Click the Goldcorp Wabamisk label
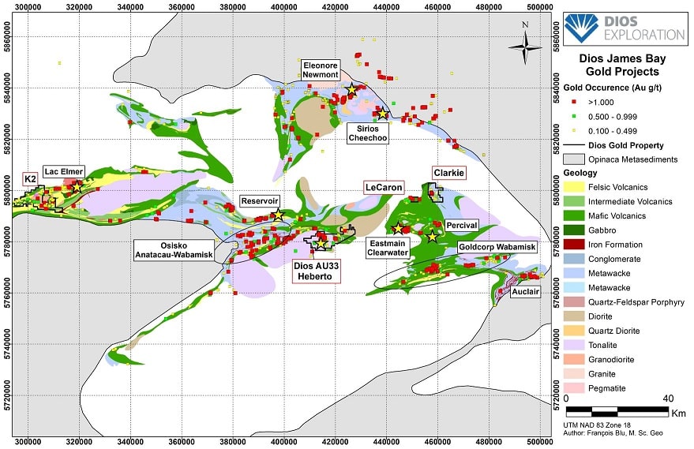The height and width of the screenshot is (449, 694). (x=497, y=248)
